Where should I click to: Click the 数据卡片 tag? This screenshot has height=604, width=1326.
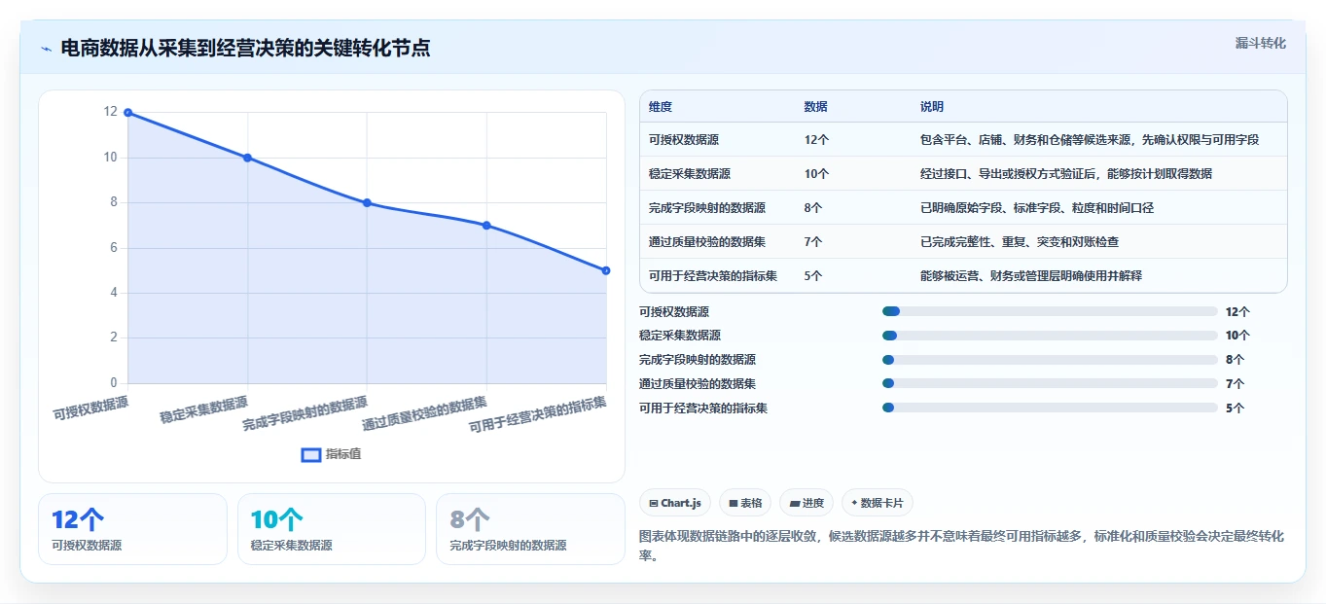pyautogui.click(x=877, y=503)
